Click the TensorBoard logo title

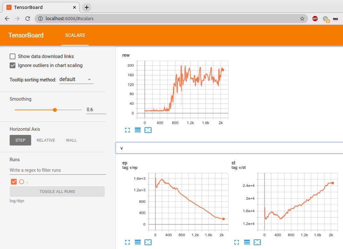pyautogui.click(x=26, y=35)
